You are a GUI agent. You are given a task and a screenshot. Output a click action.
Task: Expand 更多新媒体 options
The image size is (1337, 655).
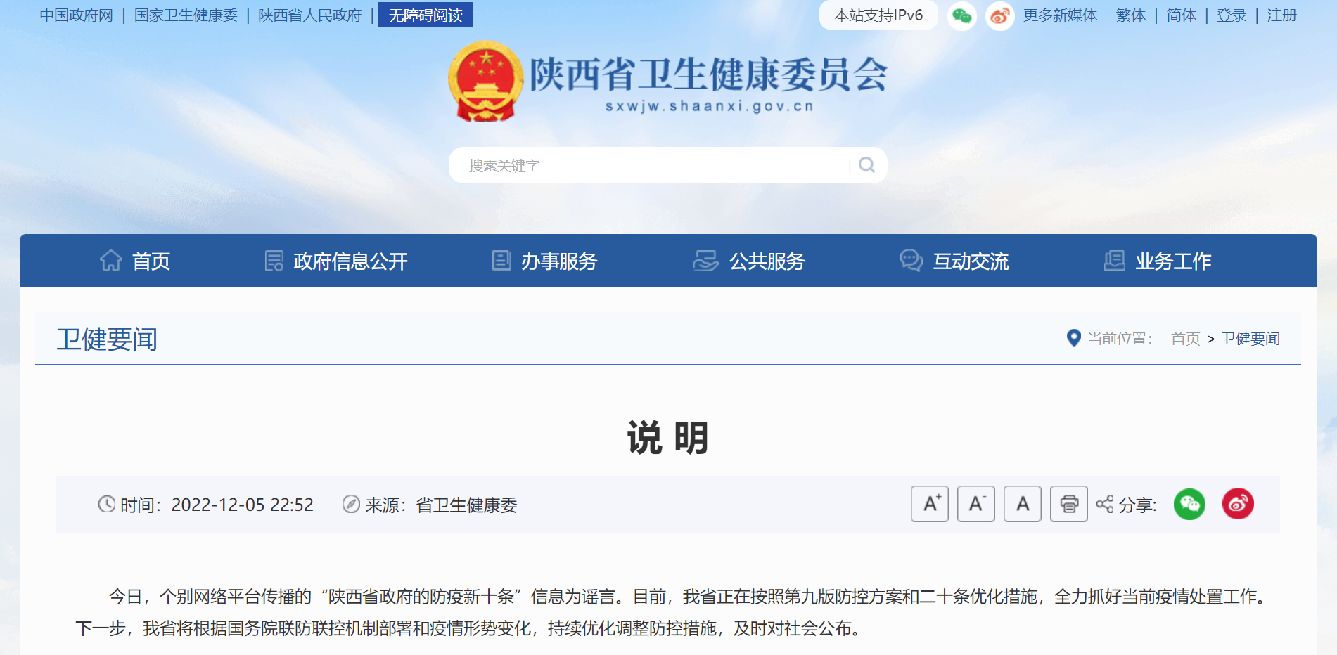tap(1060, 15)
